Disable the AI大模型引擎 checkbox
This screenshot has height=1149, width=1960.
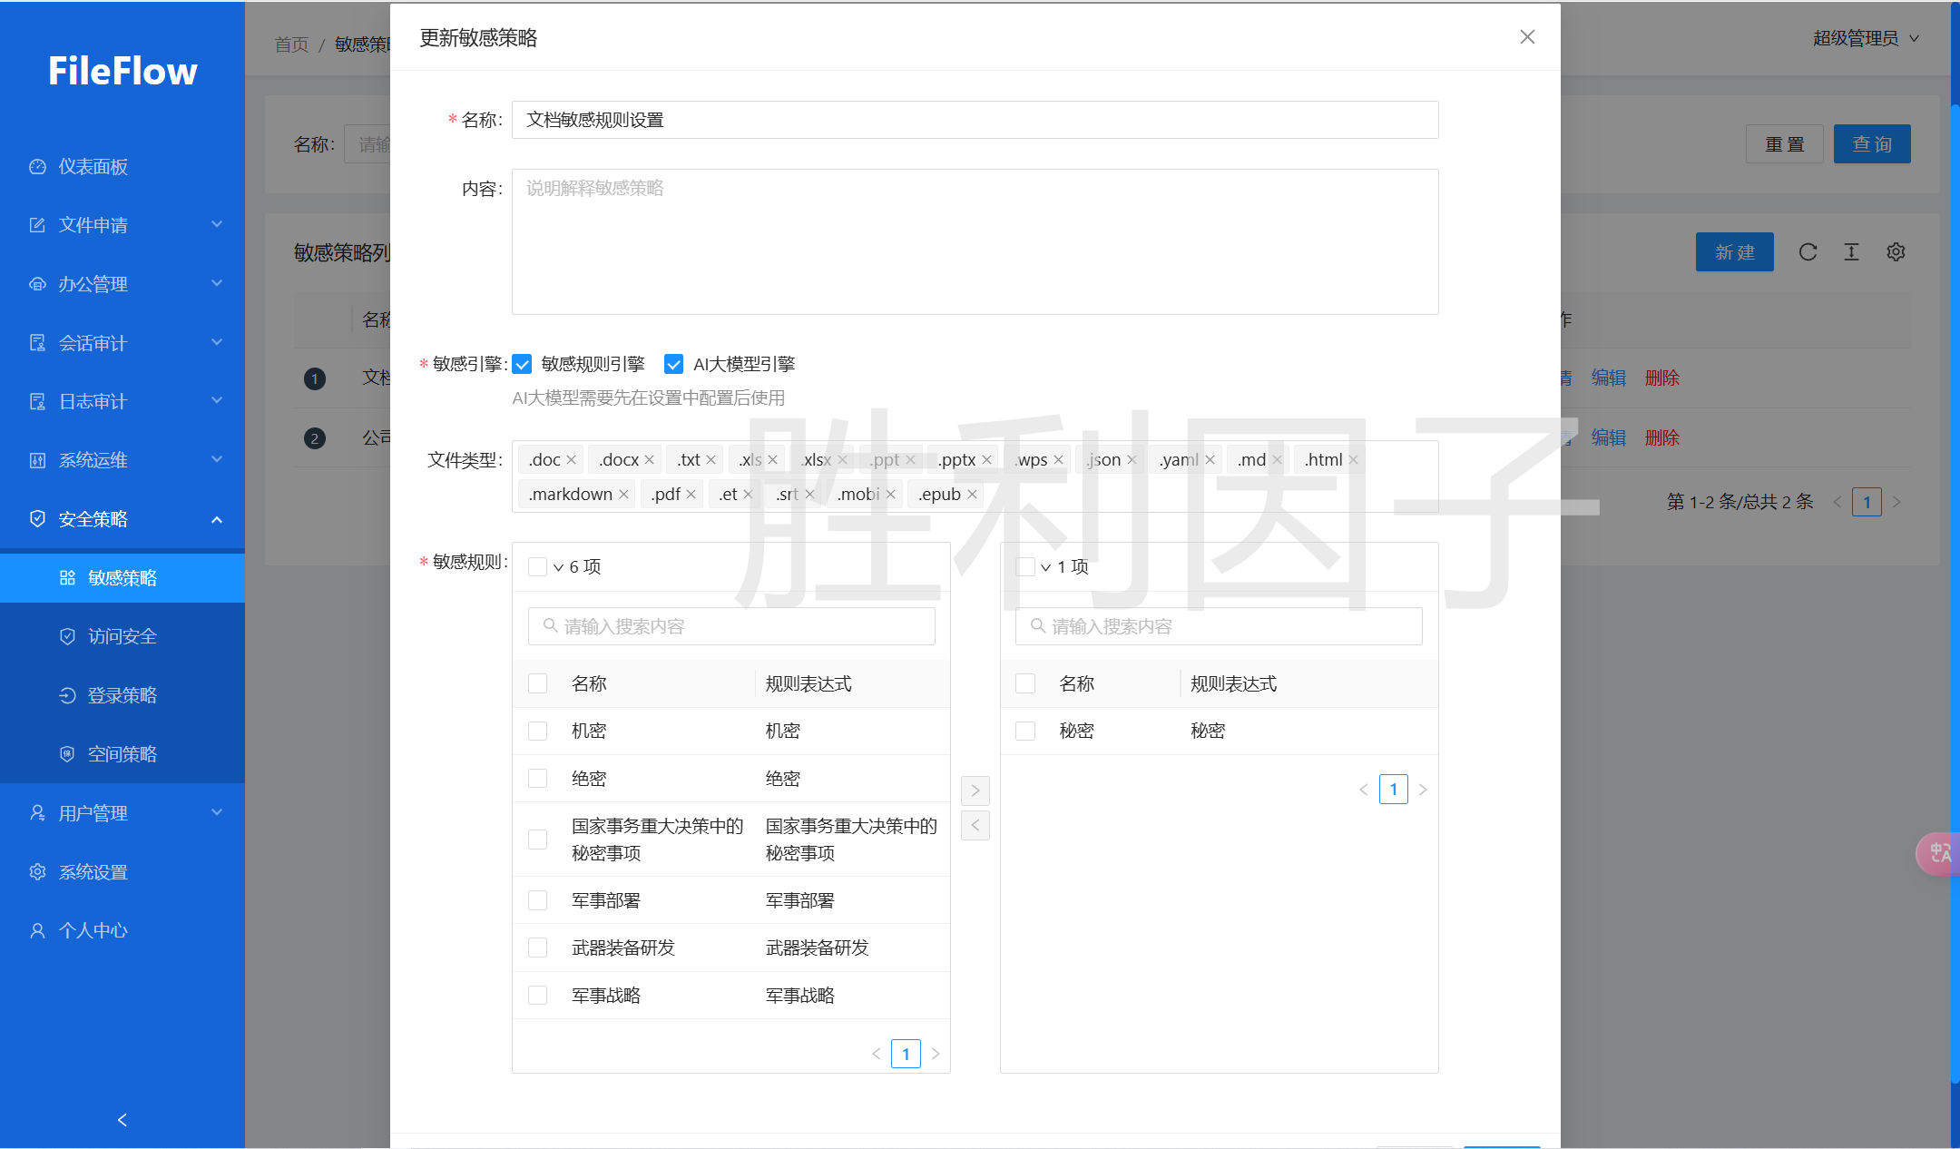pyautogui.click(x=673, y=363)
